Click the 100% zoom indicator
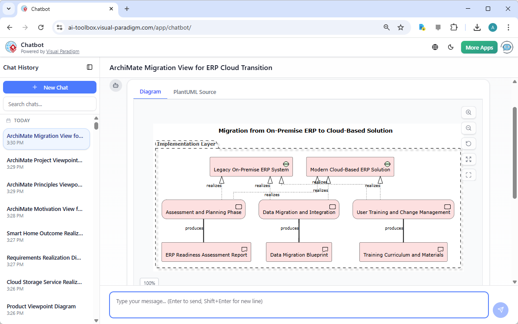This screenshot has height=324, width=518. coord(149,283)
